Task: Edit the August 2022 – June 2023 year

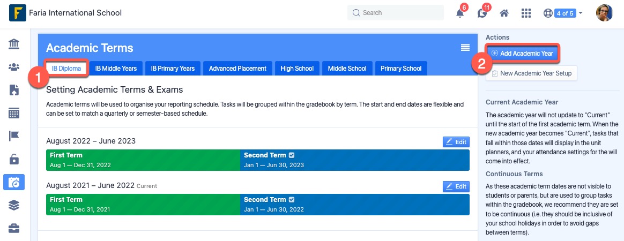Action: pyautogui.click(x=456, y=142)
